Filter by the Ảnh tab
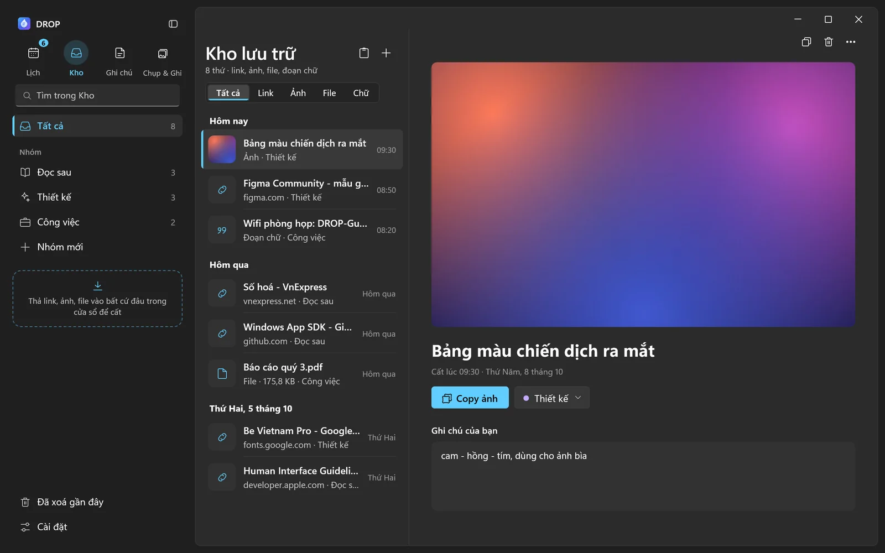The width and height of the screenshot is (885, 553). [x=298, y=93]
